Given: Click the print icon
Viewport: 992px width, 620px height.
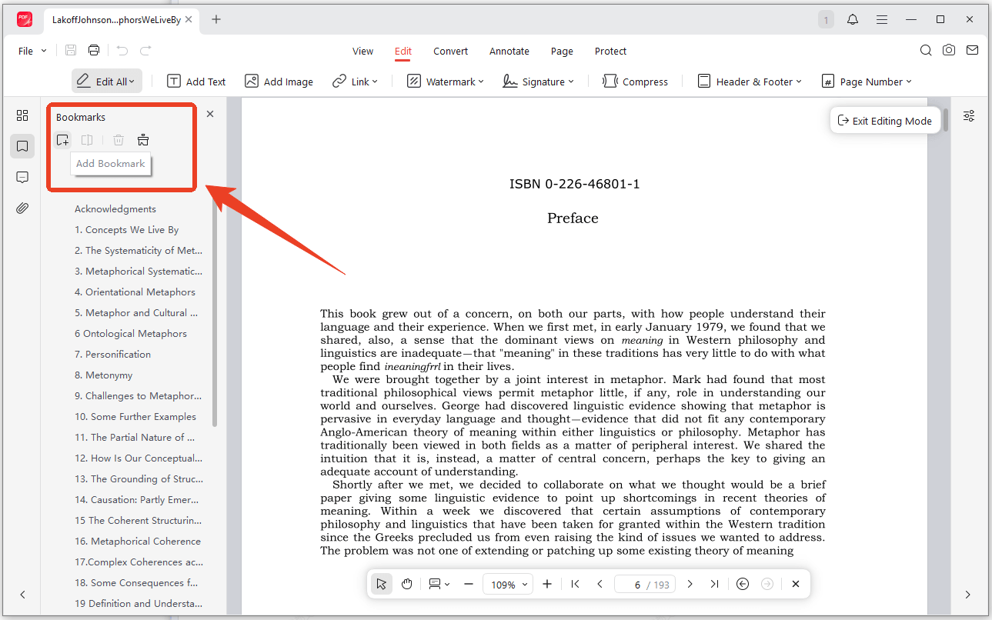Looking at the screenshot, I should (x=94, y=51).
